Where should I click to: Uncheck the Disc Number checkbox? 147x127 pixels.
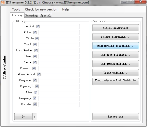pyautogui.click(x=36, y=50)
